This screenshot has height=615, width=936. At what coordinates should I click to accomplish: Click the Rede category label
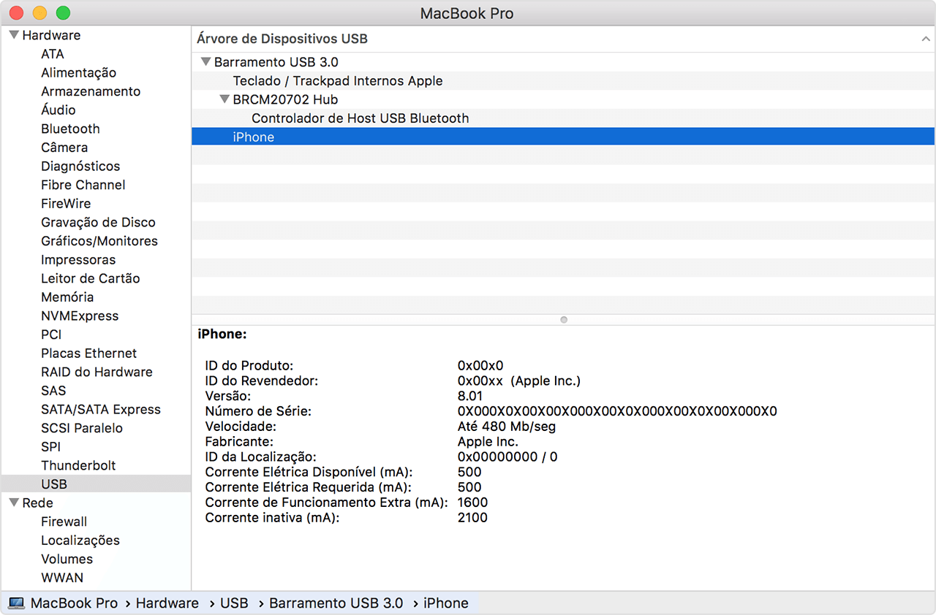(x=37, y=503)
